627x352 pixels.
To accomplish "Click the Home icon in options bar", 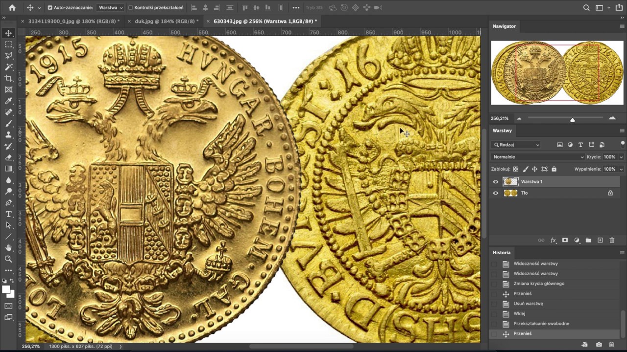I will click(12, 8).
